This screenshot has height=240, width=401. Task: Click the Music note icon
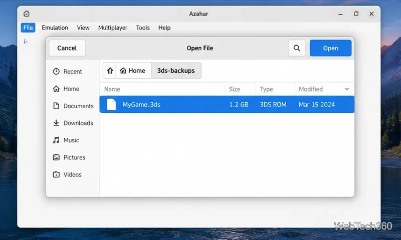(x=56, y=140)
